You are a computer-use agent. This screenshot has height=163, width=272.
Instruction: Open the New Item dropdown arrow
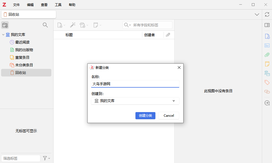coord(64,25)
